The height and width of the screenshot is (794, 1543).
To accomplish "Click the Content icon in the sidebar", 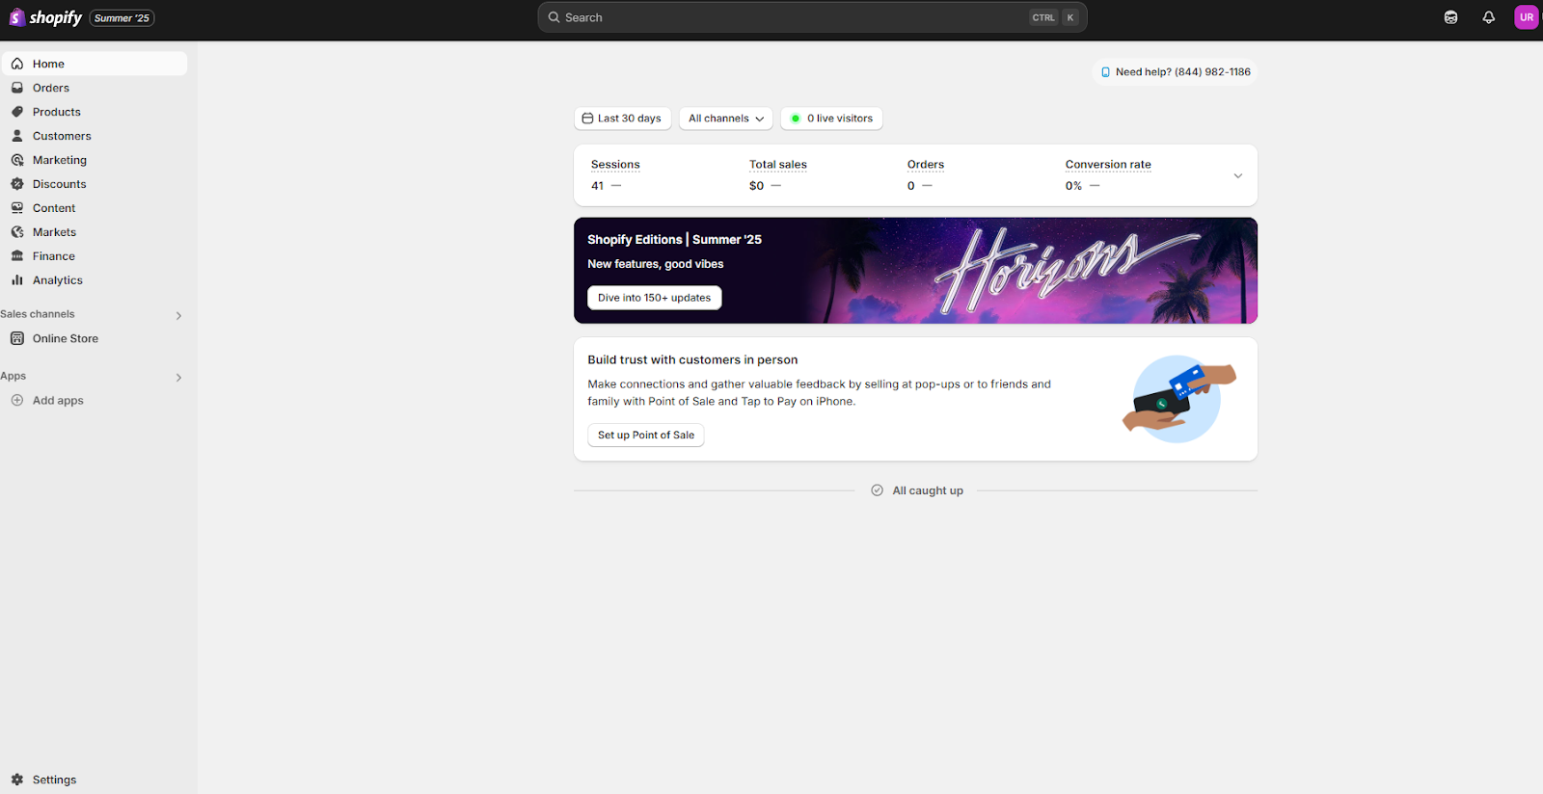I will tap(17, 208).
